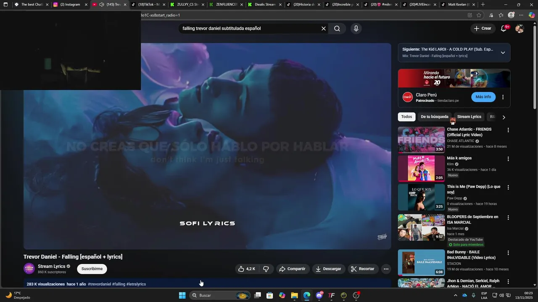Click the #trevordaniel hashtag
This screenshot has height=302, width=538.
point(99,284)
